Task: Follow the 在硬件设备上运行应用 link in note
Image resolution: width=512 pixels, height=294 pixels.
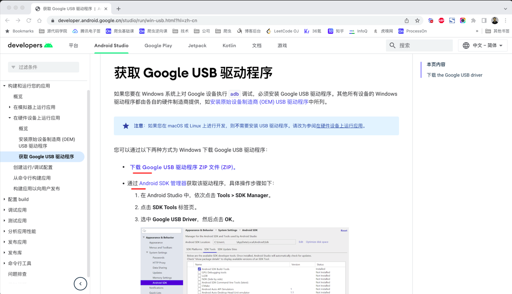Action: (x=339, y=126)
